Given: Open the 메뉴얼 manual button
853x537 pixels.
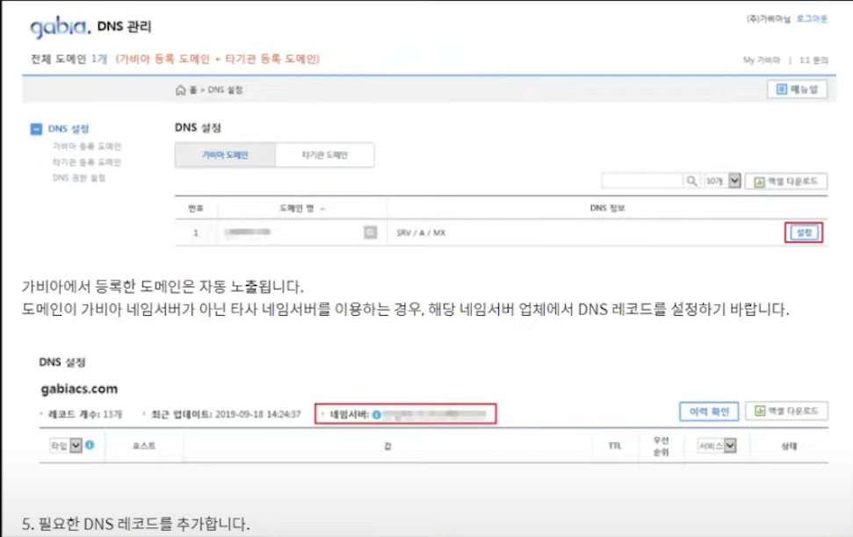Looking at the screenshot, I should pyautogui.click(x=797, y=89).
